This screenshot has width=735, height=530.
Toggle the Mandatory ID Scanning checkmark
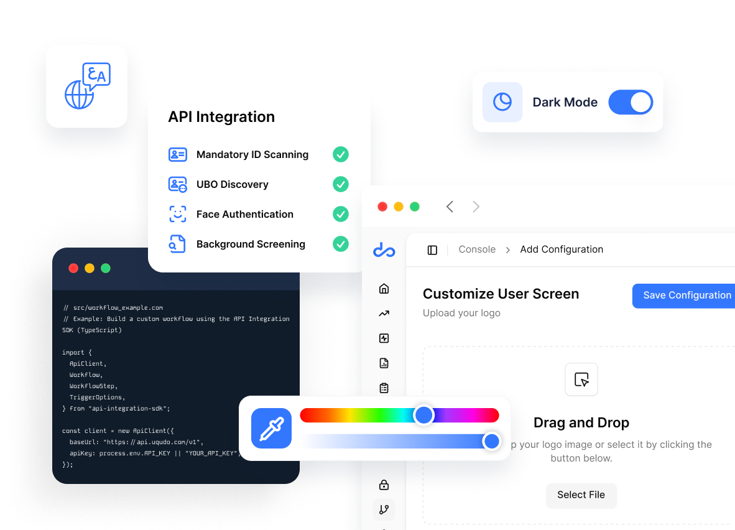[340, 154]
